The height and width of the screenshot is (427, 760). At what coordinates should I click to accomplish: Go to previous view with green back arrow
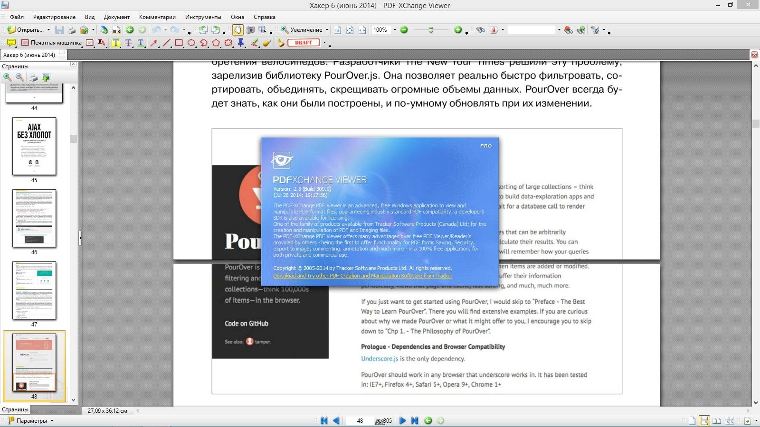tap(129, 30)
